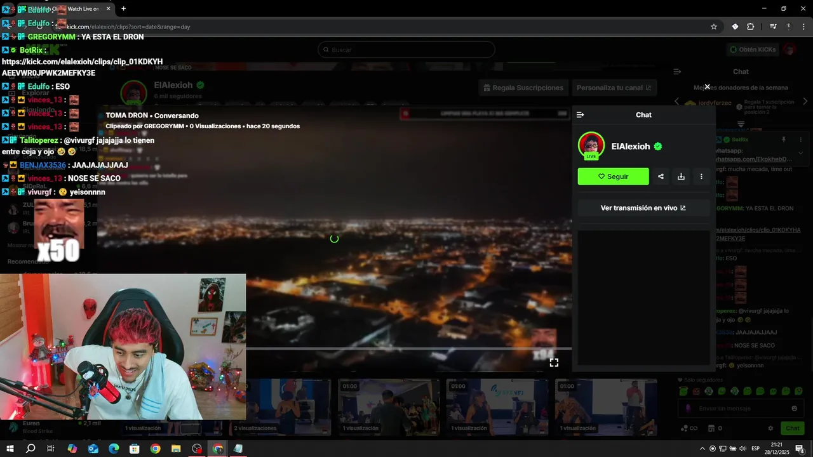
Task: Open Microsoft Store from the taskbar
Action: [135, 449]
